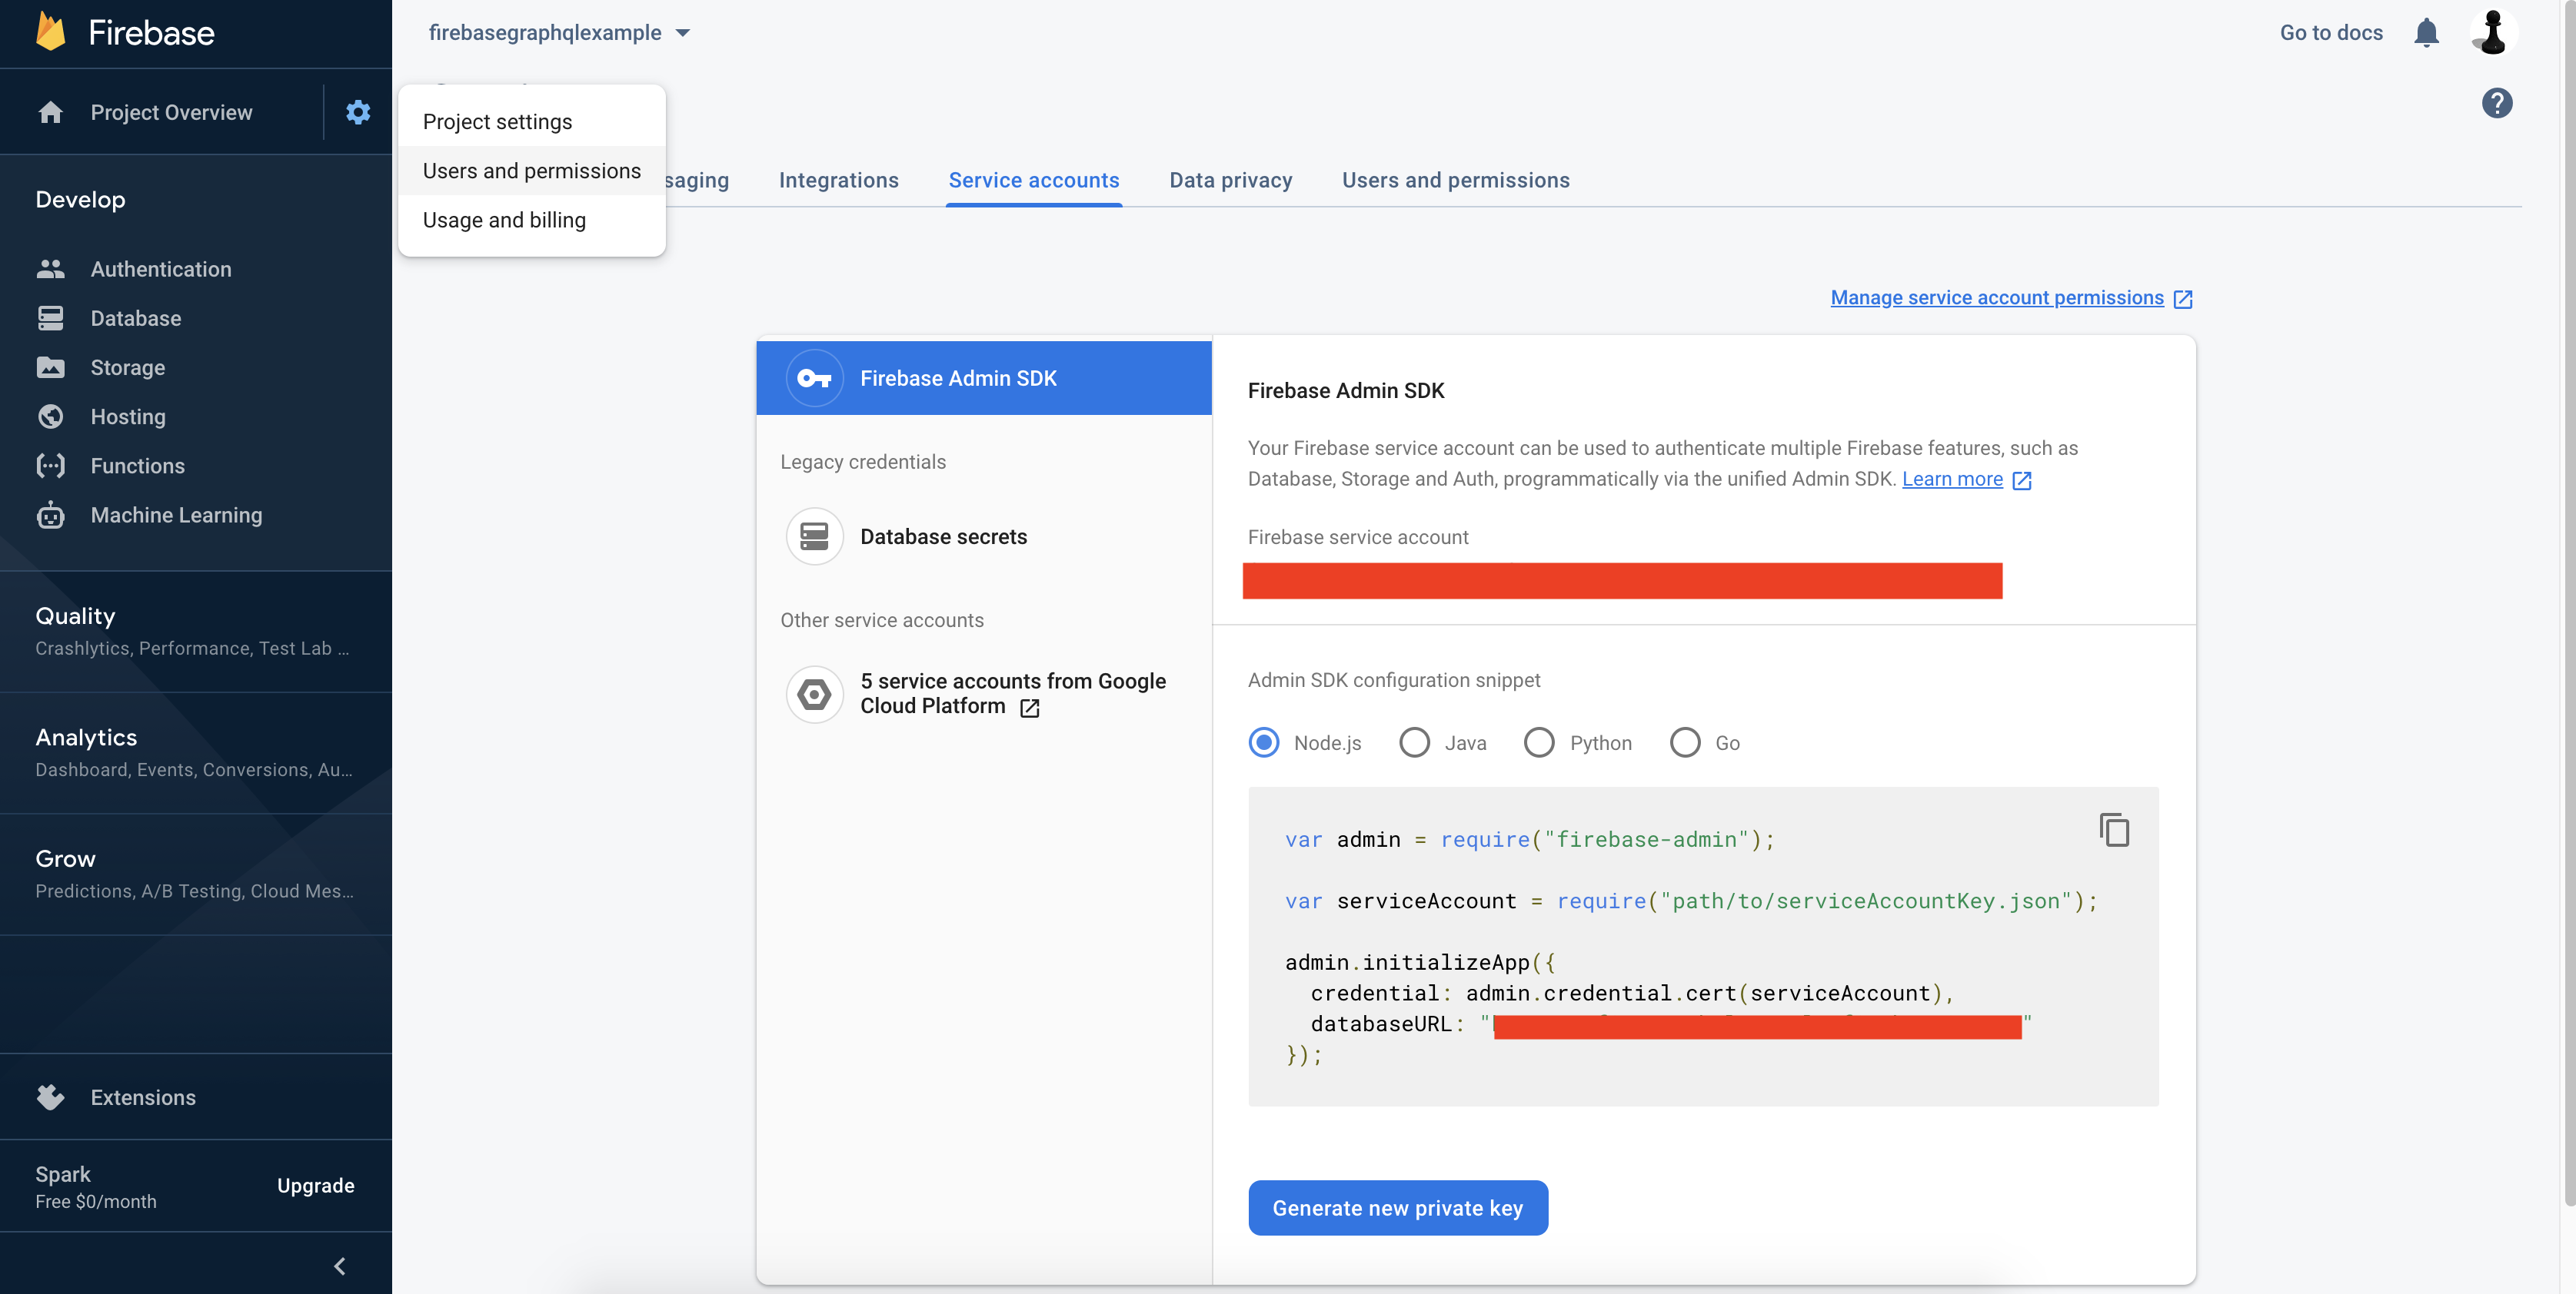Switch to the Service accounts tab
2576x1294 pixels.
coord(1034,180)
